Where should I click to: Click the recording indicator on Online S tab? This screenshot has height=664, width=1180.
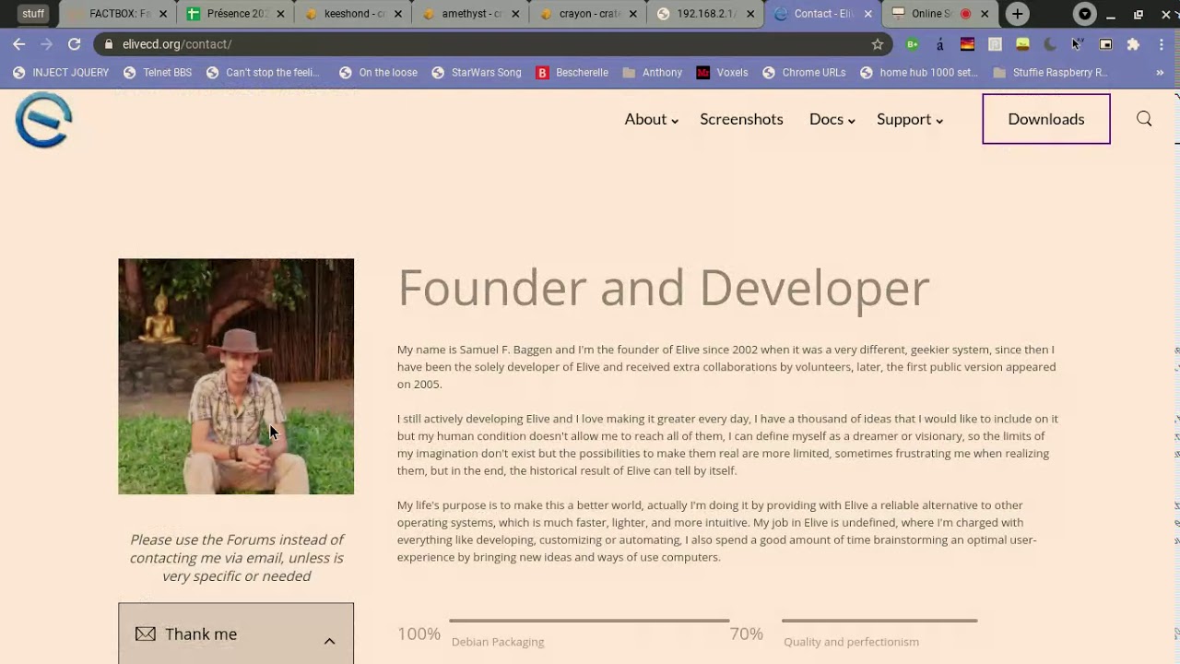[965, 14]
